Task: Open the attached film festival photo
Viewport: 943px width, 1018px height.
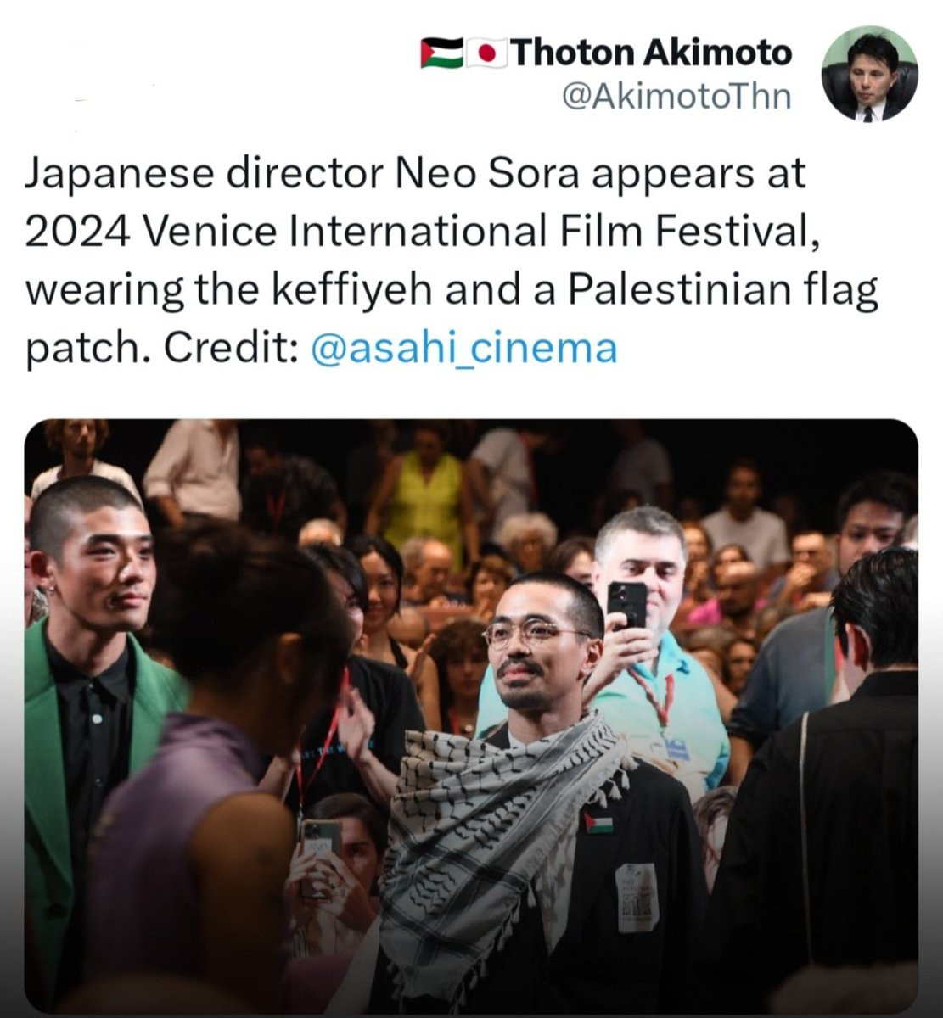Action: (x=471, y=716)
